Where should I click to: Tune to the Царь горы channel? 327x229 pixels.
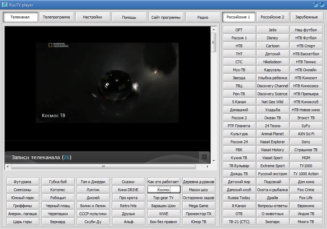pyautogui.click(x=23, y=222)
